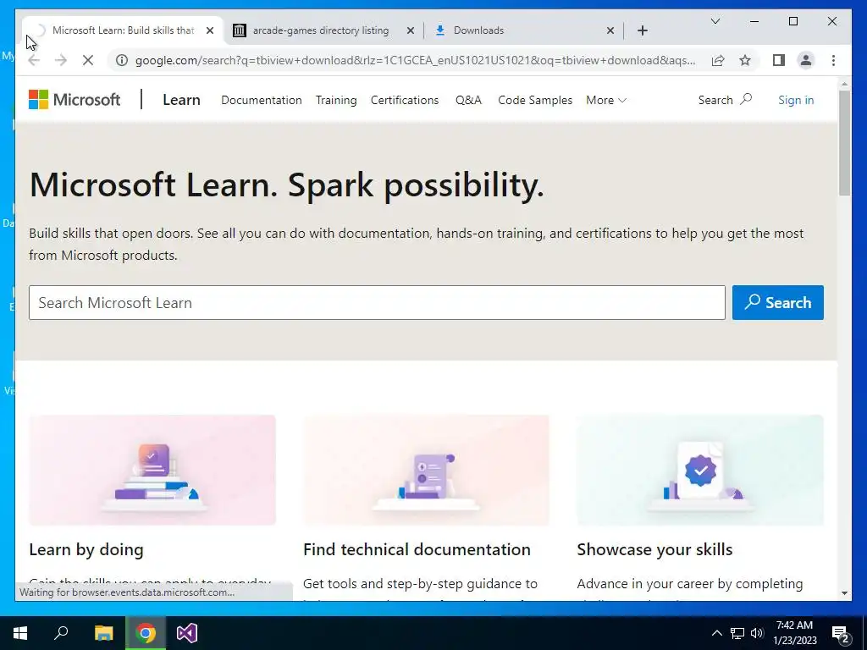Bookmark this tab with star icon
Viewport: 867px width, 650px height.
pyautogui.click(x=745, y=60)
